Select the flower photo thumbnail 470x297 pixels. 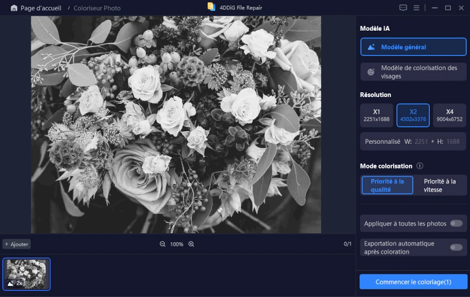26,274
